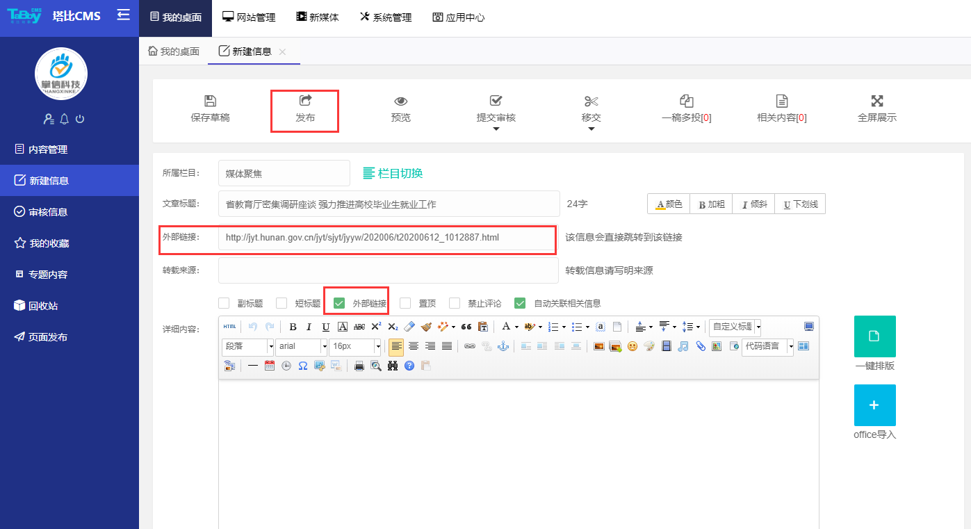Collapse sidebar with hamburger icon

123,15
